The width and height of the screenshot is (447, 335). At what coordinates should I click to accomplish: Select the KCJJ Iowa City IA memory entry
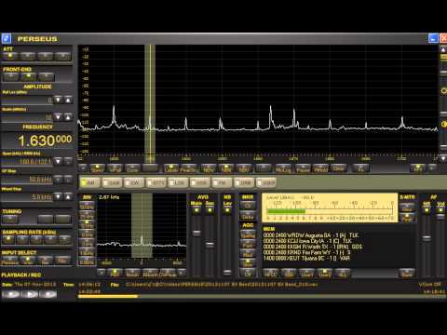[x=307, y=241]
